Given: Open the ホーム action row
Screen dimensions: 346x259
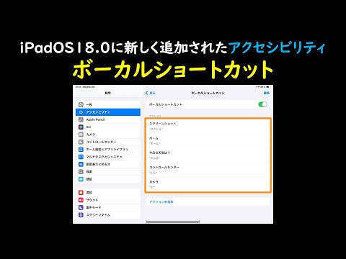Looking at the screenshot, I should 208,140.
